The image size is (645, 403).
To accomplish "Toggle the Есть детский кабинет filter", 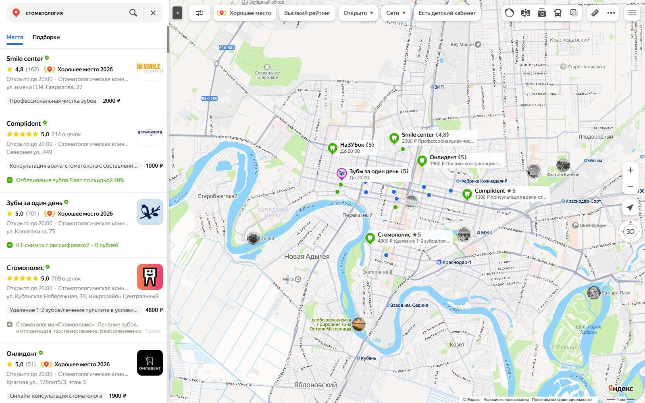I will [447, 13].
